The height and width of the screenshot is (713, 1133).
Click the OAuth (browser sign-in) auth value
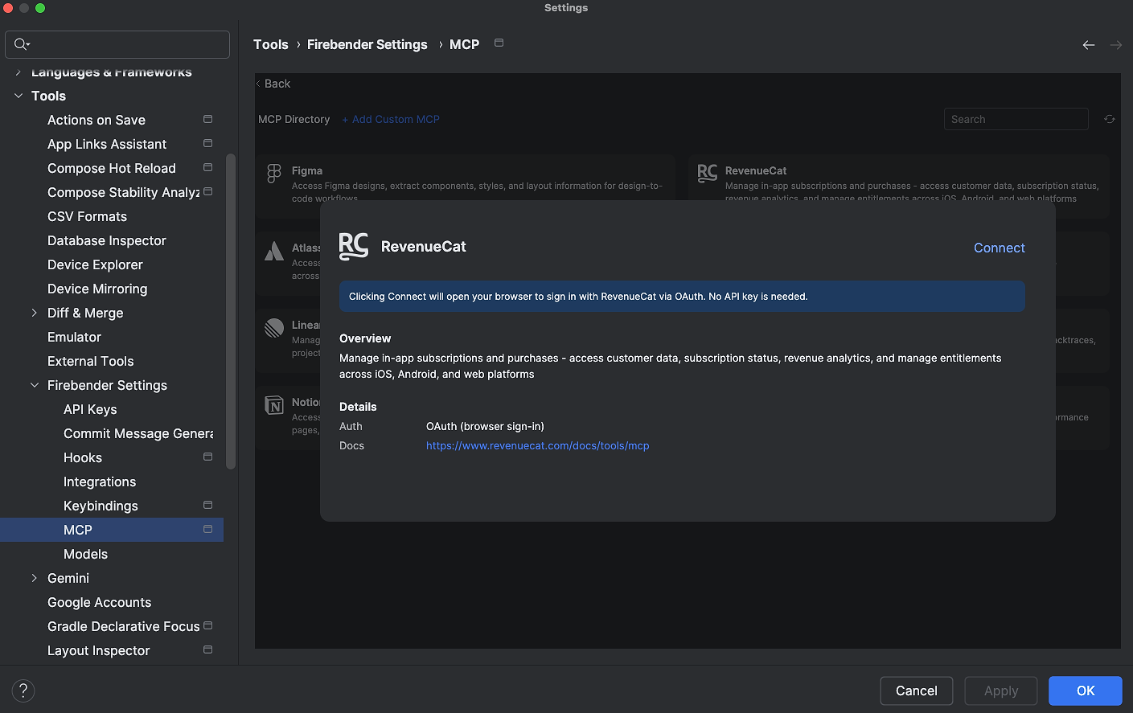pos(485,426)
